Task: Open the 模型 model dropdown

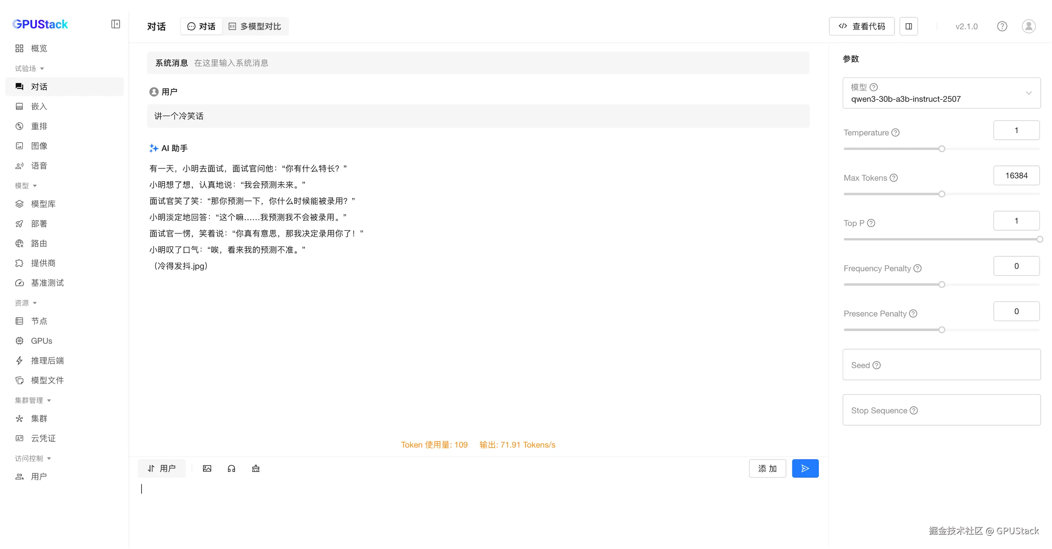Action: click(941, 93)
